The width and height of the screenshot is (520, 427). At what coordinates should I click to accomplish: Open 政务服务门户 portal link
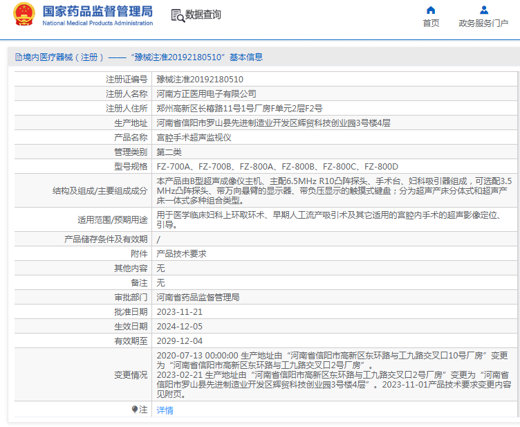(x=483, y=24)
